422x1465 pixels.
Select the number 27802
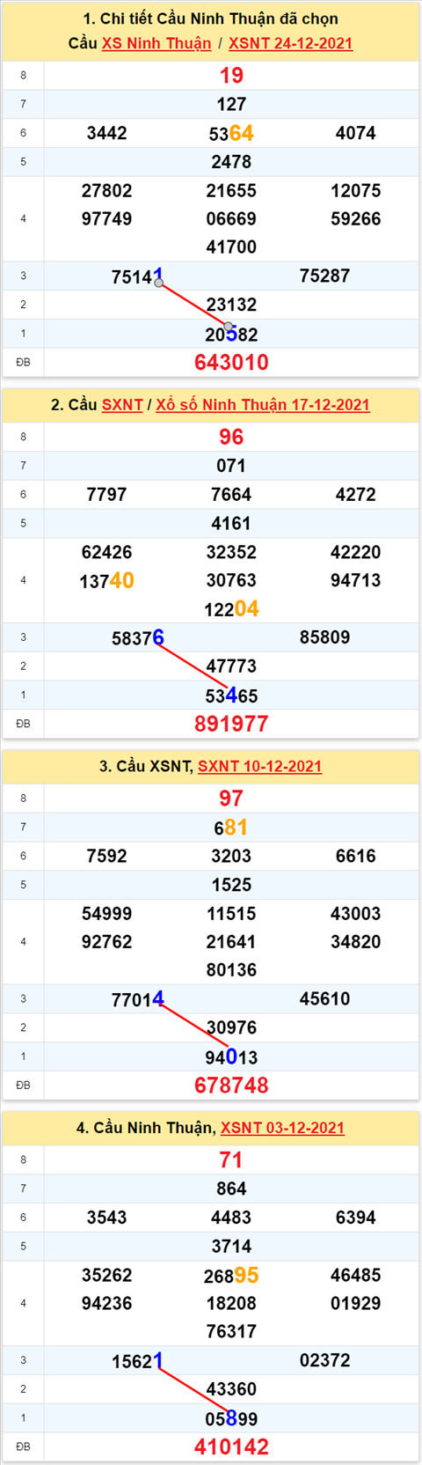pos(107,191)
